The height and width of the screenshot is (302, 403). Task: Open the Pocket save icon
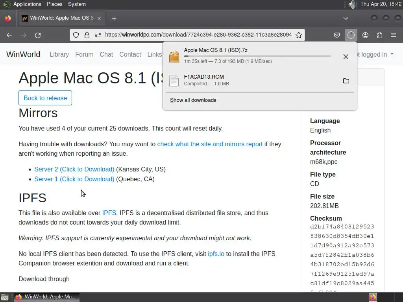pyautogui.click(x=337, y=35)
